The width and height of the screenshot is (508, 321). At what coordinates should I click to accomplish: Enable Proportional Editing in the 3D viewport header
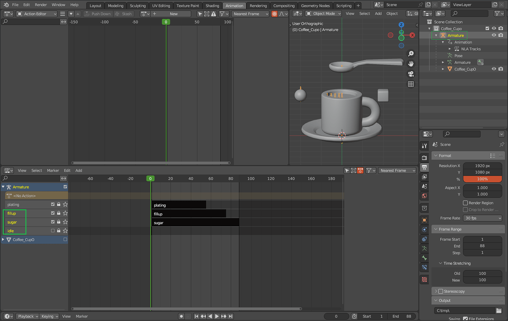coord(274,14)
